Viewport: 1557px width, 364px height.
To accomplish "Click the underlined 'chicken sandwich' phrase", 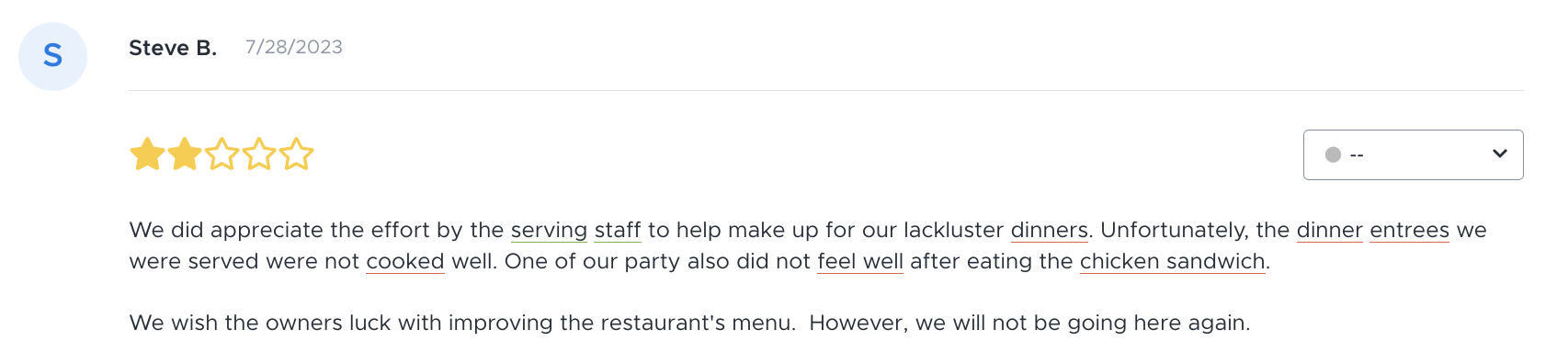I will pyautogui.click(x=1173, y=261).
